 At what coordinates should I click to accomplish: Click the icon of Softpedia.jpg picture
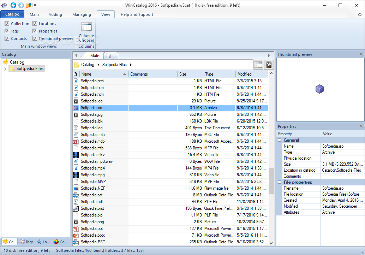[76, 114]
